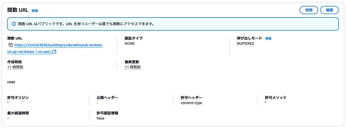Screen dimensions: 346x128
Task: Click the false value under 許可認証情報
Action: 100,118
